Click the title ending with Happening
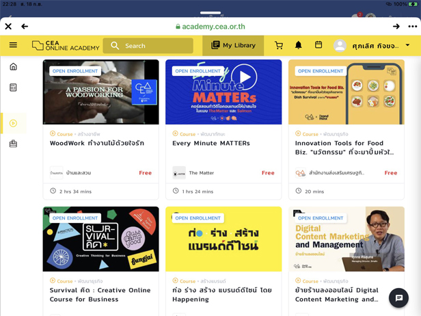The width and height of the screenshot is (421, 316). click(x=222, y=295)
